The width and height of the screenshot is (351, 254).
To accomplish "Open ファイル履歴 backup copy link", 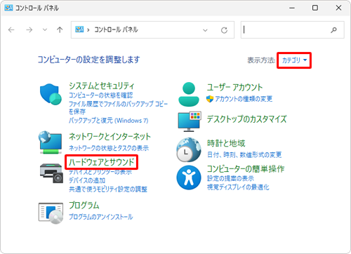I will pos(118,107).
